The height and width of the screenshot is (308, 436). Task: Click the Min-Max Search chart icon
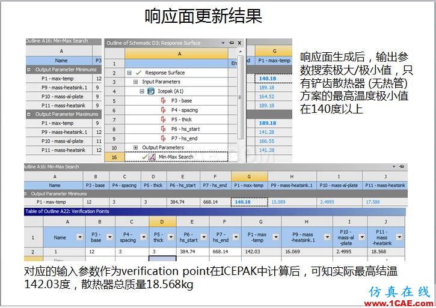(152, 157)
